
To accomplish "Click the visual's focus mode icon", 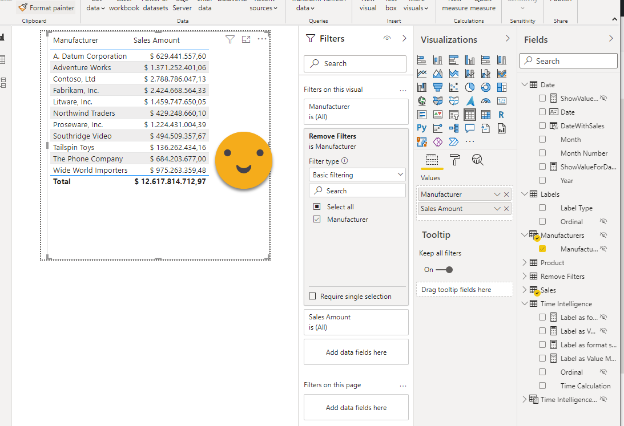I will (246, 39).
